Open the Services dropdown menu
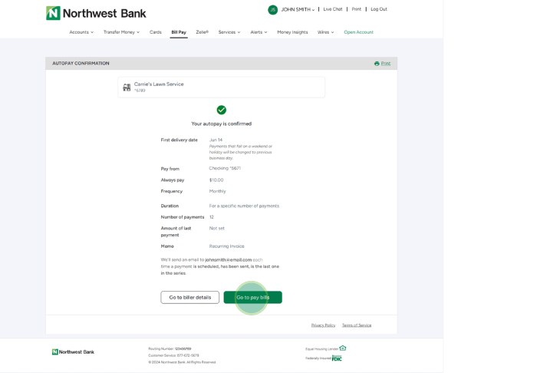537x373 pixels. pos(229,32)
